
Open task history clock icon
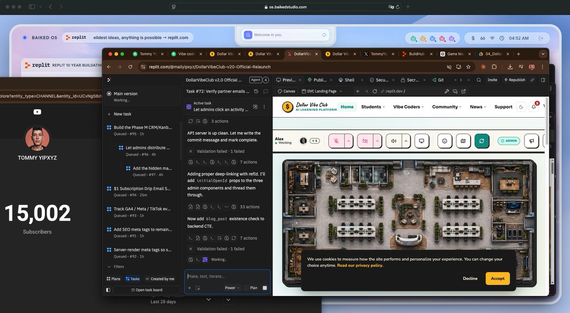256,91
